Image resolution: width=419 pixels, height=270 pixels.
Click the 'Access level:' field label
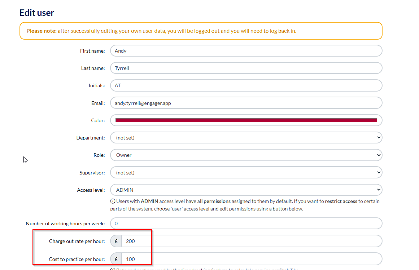point(91,190)
